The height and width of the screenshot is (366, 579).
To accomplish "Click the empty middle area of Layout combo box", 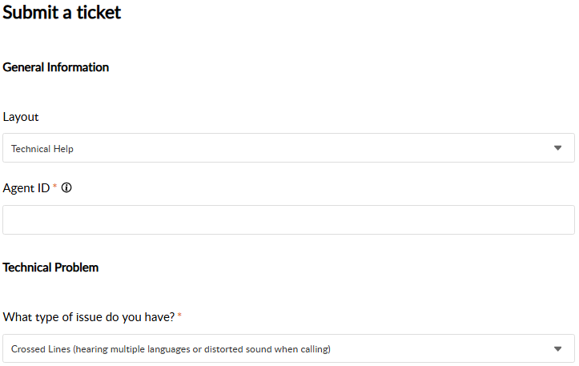I will (x=288, y=147).
